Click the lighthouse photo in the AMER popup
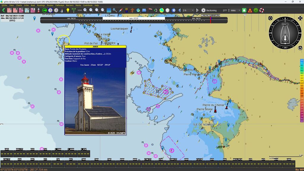The height and width of the screenshot is (171, 304). tap(95, 101)
